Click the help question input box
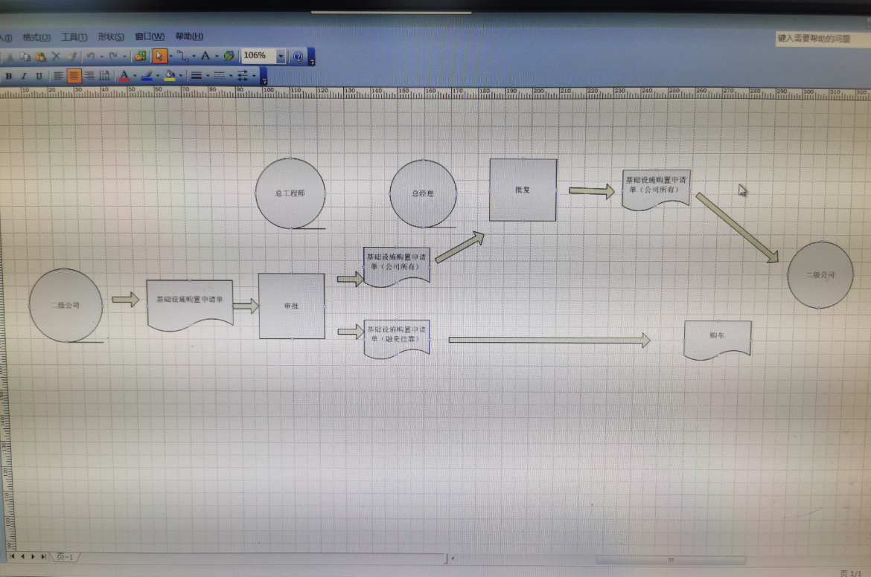Viewport: 871px width, 577px height. [820, 38]
